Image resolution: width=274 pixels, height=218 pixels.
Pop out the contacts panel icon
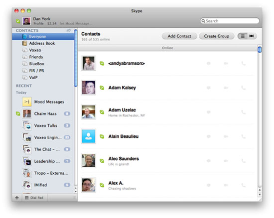pyautogui.click(x=69, y=30)
